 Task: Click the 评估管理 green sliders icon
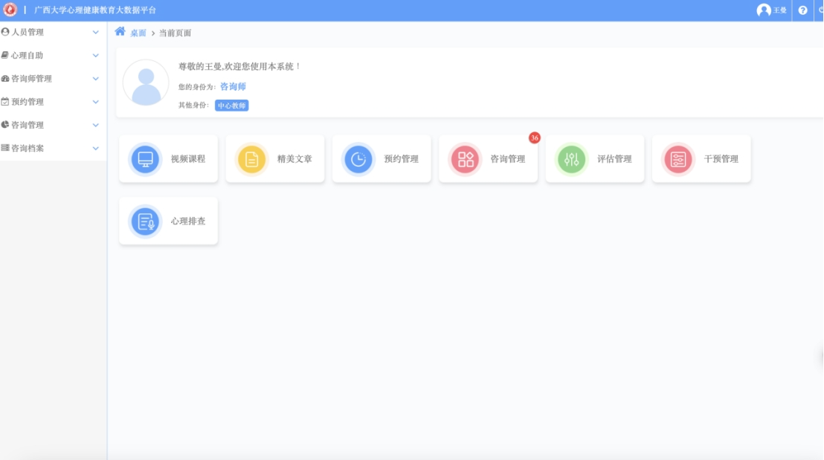point(571,159)
